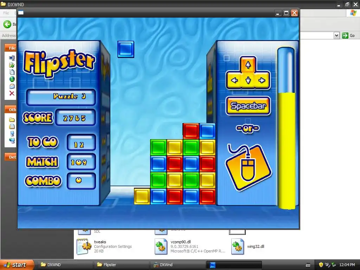Image resolution: width=360 pixels, height=270 pixels.
Task: Click the tweaks file name text
Action: [x=100, y=242]
